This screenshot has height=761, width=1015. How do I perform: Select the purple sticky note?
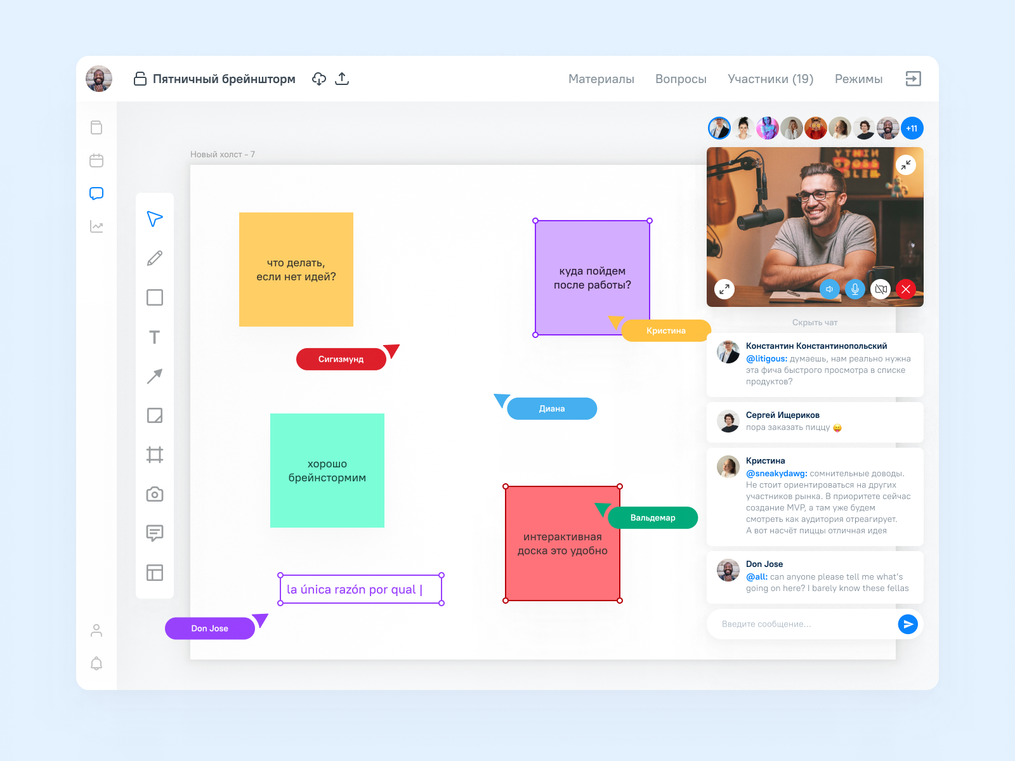(593, 278)
